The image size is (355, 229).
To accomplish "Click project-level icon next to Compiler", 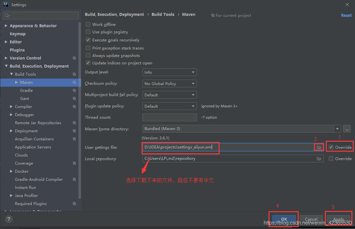I will pyautogui.click(x=74, y=106).
